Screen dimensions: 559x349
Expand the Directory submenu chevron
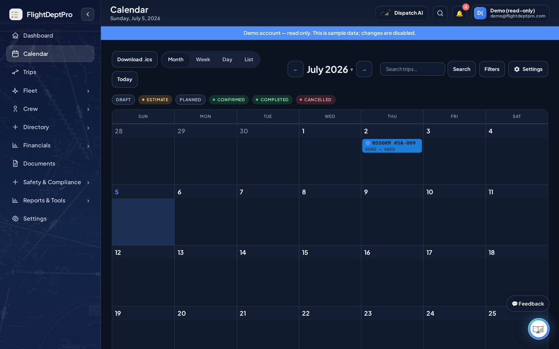(x=88, y=128)
